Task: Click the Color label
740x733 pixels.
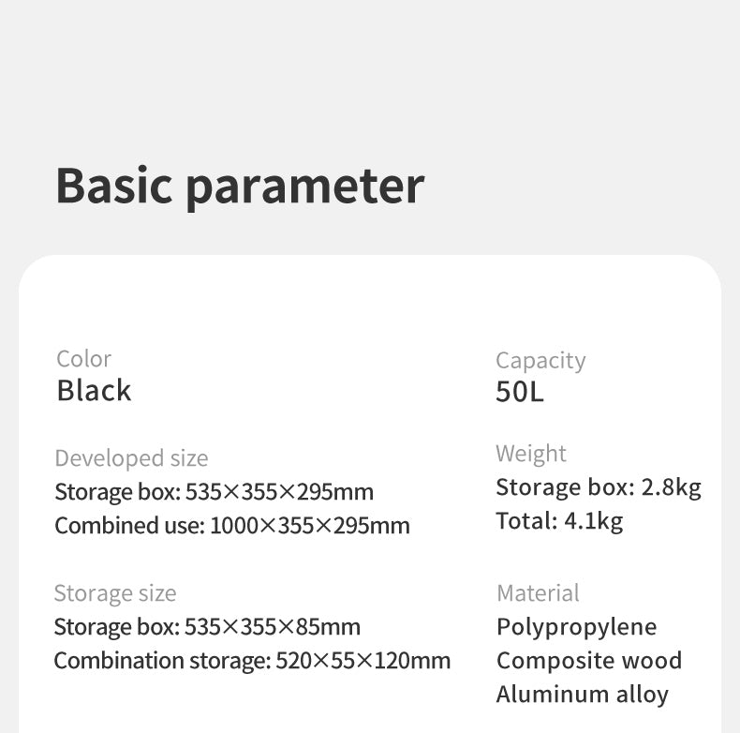Action: click(83, 358)
